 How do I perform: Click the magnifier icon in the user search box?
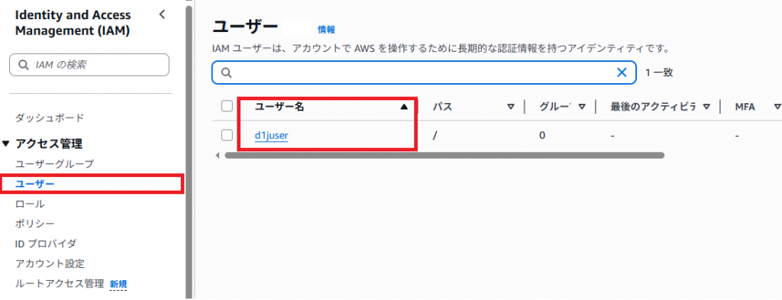(226, 73)
